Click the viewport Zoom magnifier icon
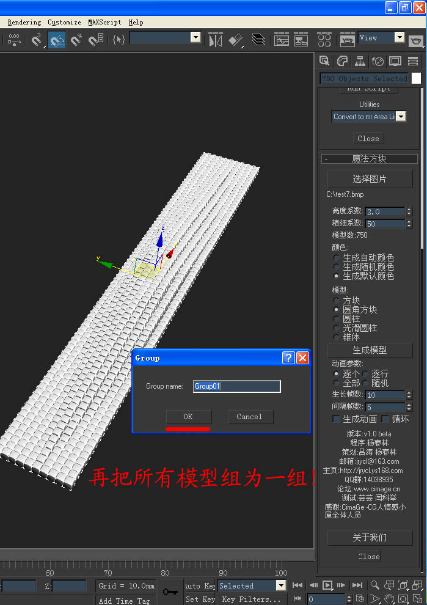Screen dimensions: 427x605 click(374, 585)
